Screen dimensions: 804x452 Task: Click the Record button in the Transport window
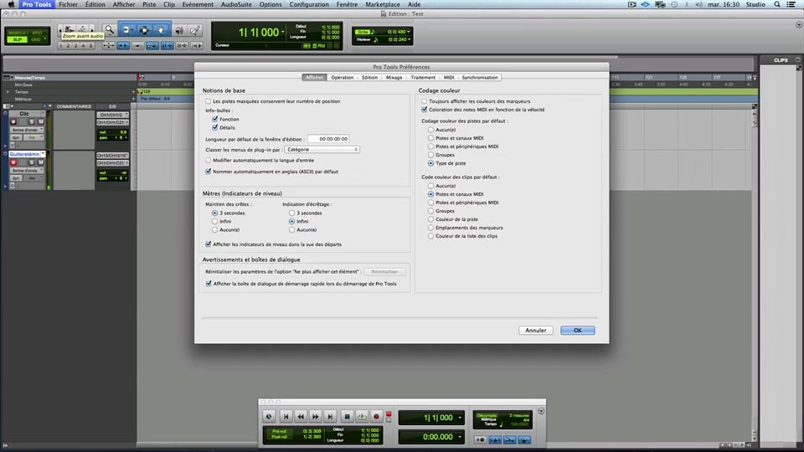(376, 417)
